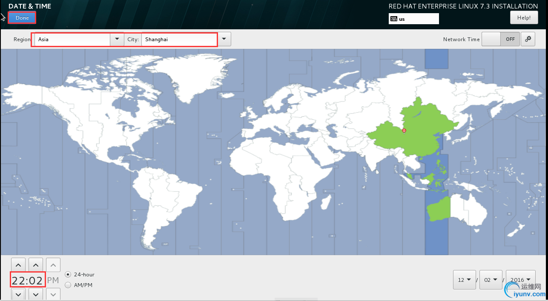
Task: Click the Done button
Action: point(22,18)
